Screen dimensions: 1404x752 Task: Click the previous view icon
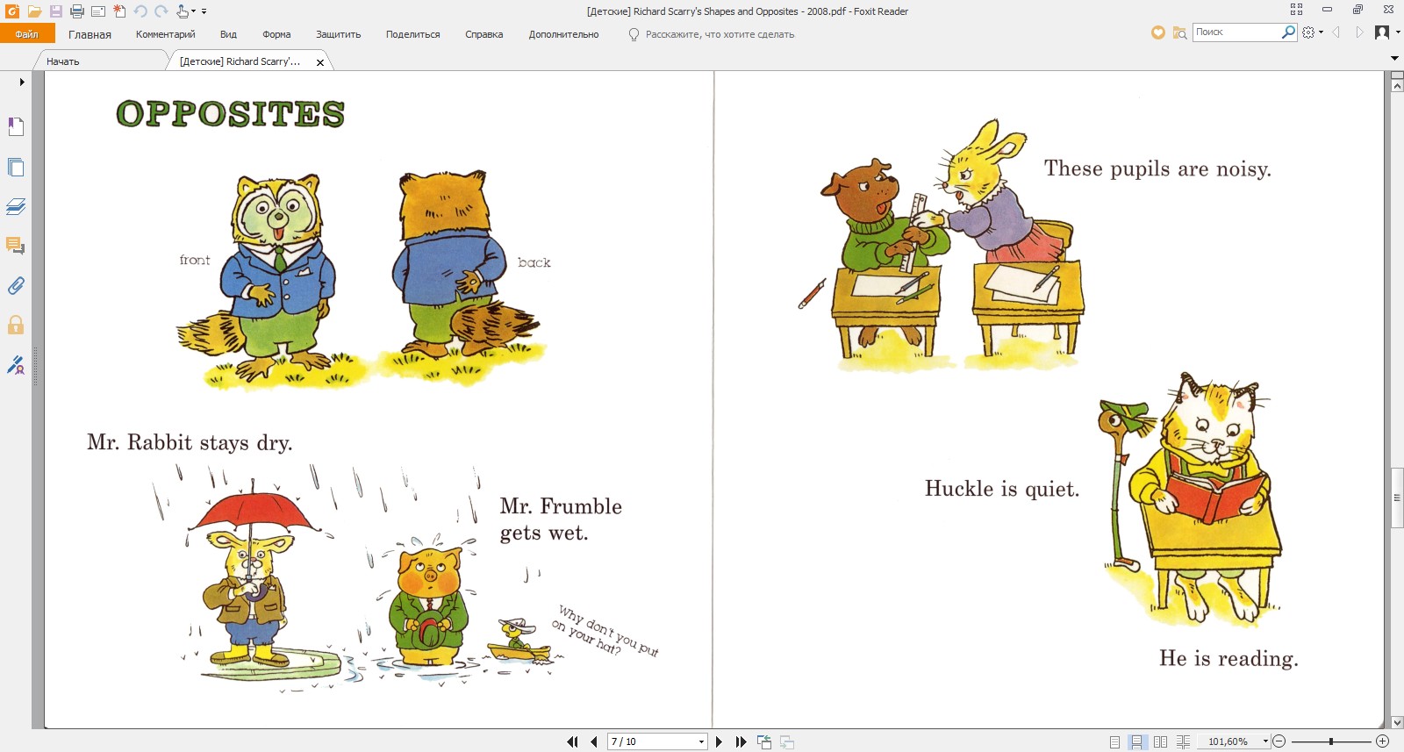[x=764, y=741]
